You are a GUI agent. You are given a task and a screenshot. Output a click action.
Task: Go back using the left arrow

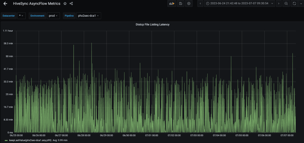click(5, 4)
